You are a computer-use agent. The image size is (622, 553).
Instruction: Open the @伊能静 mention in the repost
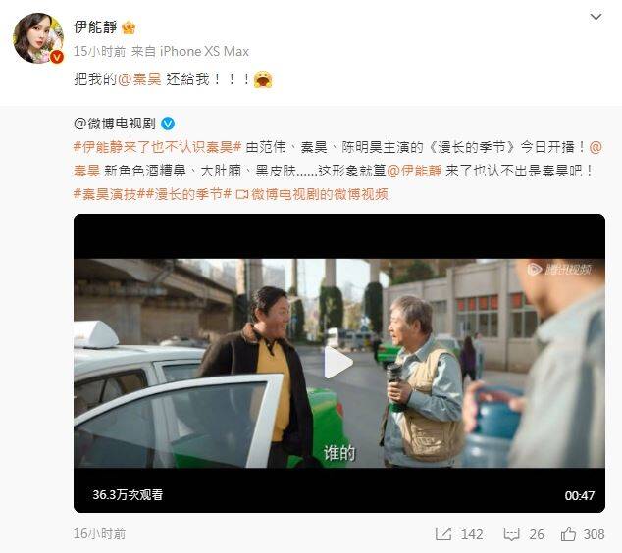pos(414,171)
